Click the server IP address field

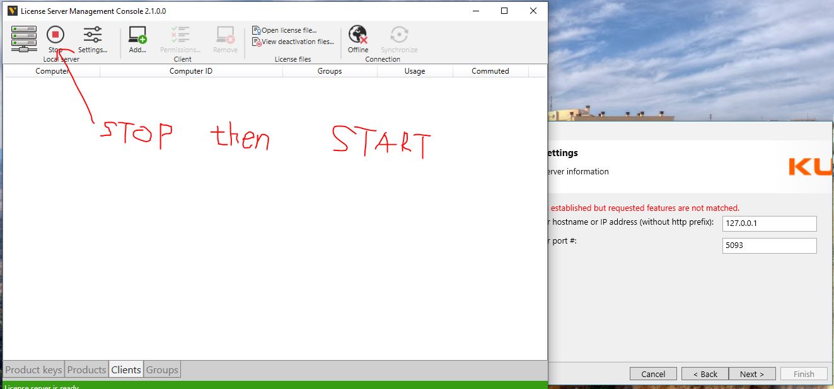[769, 223]
